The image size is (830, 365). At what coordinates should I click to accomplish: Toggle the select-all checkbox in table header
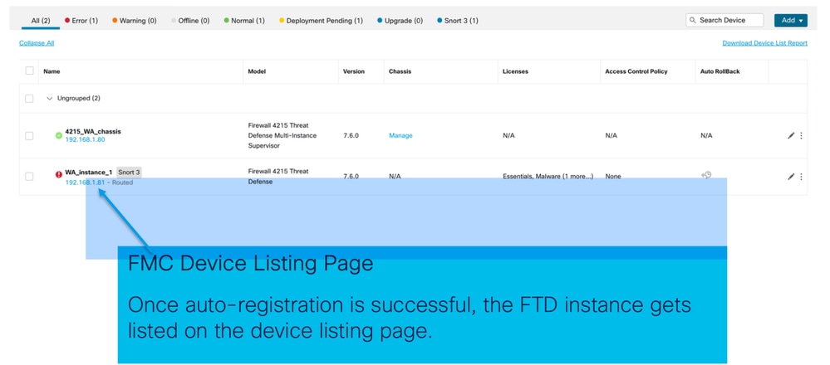(30, 71)
